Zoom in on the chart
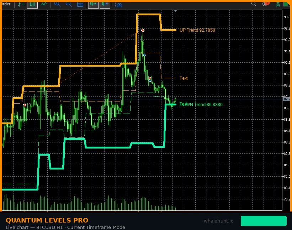Screen dimensions: 292x230 pos(58,4)
